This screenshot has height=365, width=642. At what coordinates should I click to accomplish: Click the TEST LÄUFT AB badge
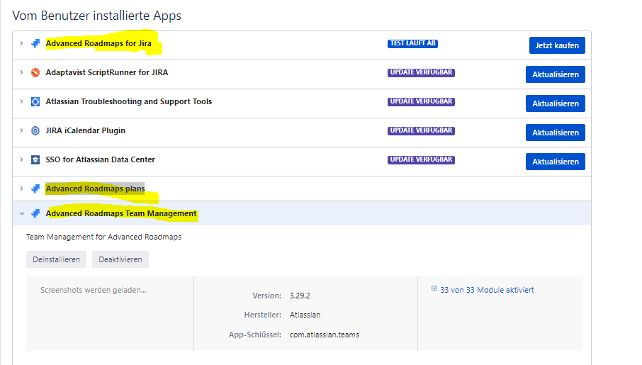click(x=412, y=43)
